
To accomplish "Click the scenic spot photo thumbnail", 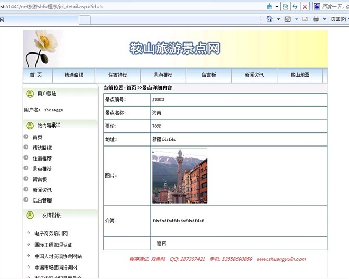I will coord(180,177).
